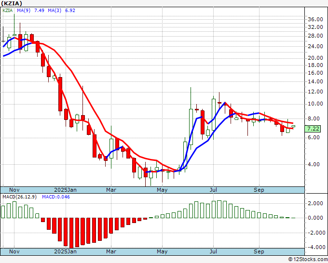
Task: Click the Jul label on price chart axis
Action: (x=213, y=190)
